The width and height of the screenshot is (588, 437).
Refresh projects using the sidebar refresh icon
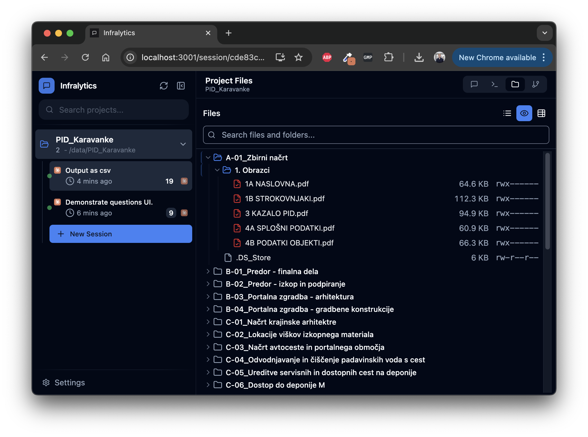[164, 86]
